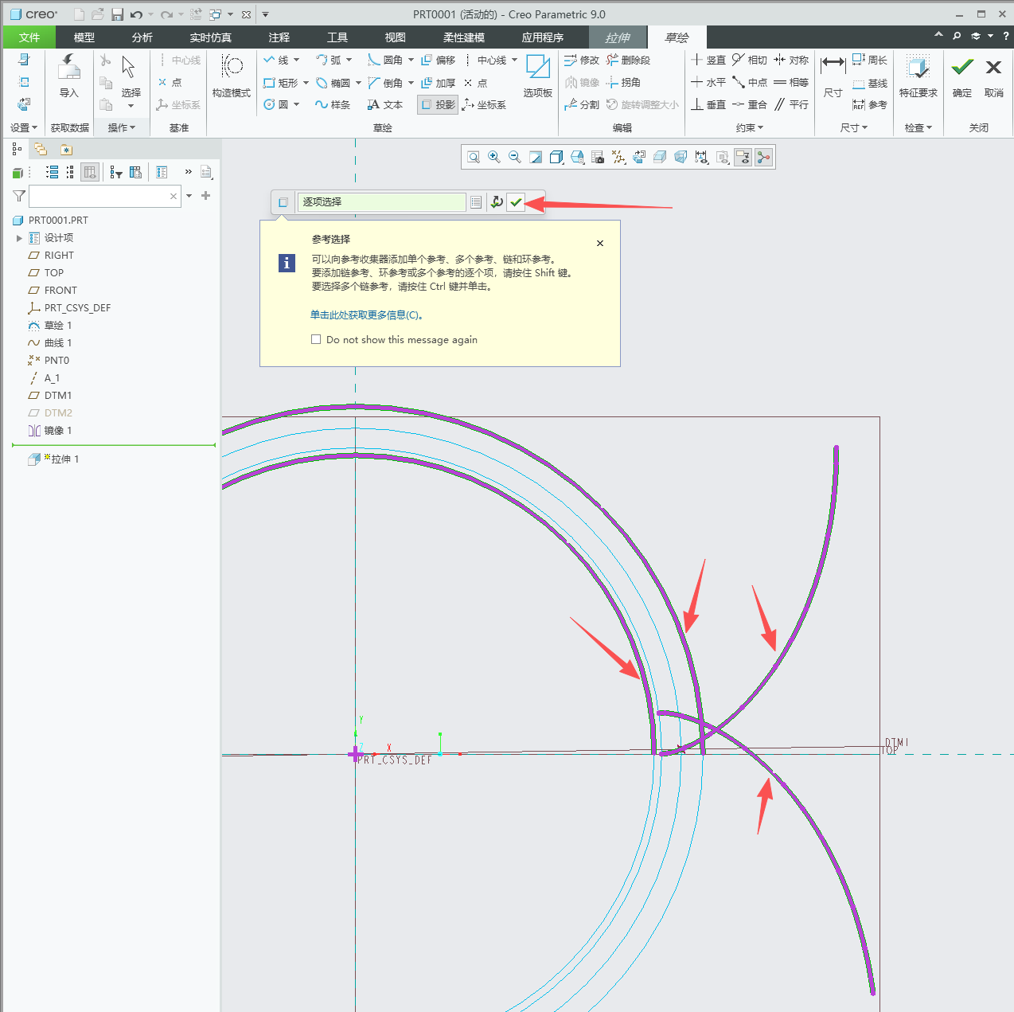
Task: Open the 矩形 rectangle dropdown arrow
Action: pyautogui.click(x=306, y=83)
